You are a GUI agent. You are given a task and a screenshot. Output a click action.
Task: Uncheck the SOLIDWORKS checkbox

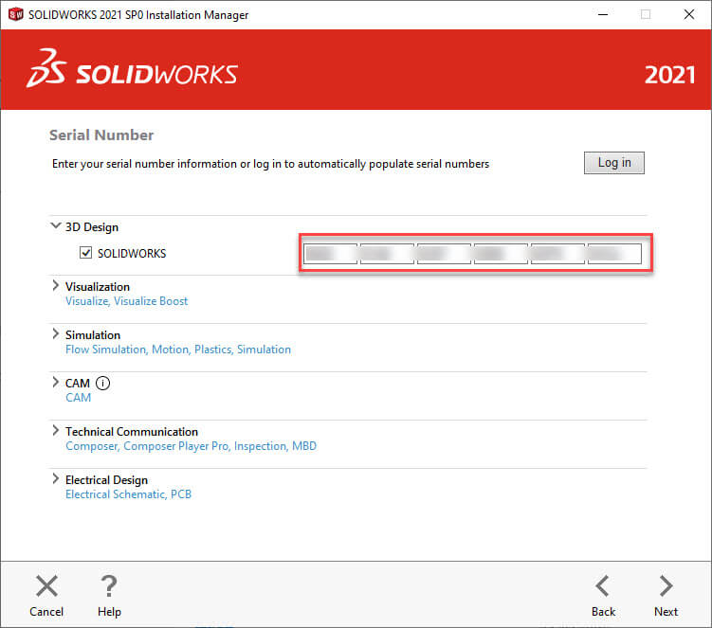pyautogui.click(x=85, y=253)
